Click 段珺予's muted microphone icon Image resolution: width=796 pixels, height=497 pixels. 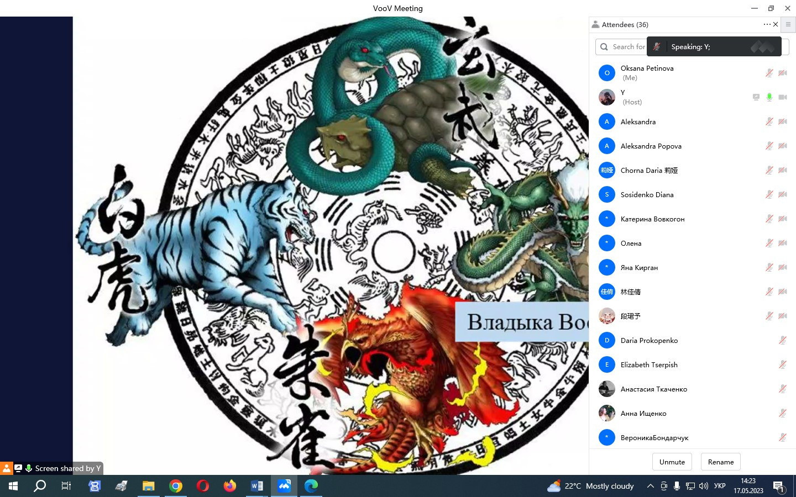(x=769, y=316)
